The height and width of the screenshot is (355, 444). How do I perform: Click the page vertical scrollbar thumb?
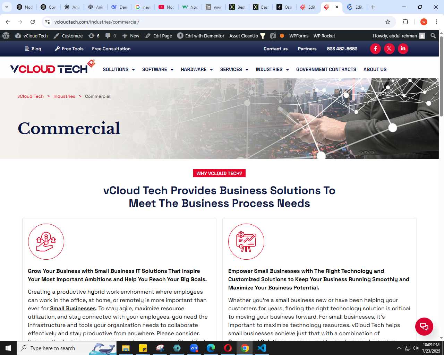pyautogui.click(x=441, y=76)
